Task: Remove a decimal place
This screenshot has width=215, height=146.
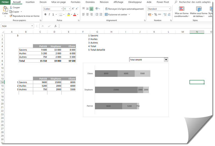Action: pos(169,15)
